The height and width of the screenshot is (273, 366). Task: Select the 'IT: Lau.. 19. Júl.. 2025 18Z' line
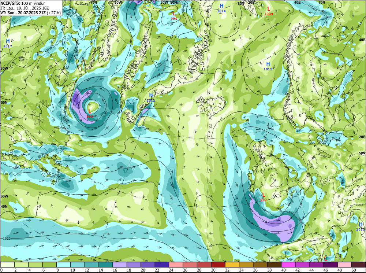[25, 8]
